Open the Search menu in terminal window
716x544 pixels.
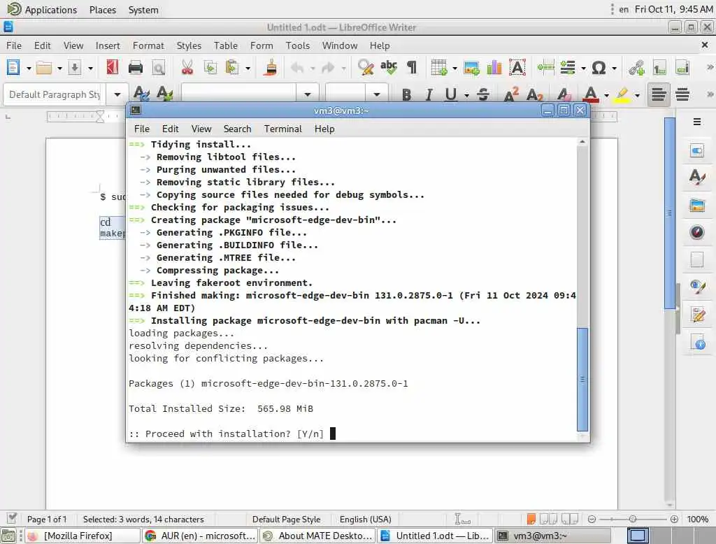tap(237, 129)
